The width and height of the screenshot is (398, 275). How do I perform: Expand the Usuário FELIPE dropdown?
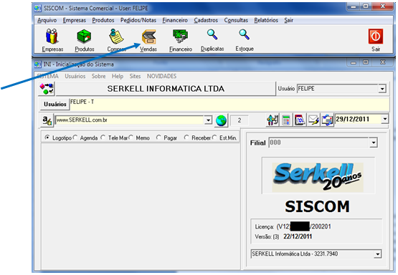382,89
